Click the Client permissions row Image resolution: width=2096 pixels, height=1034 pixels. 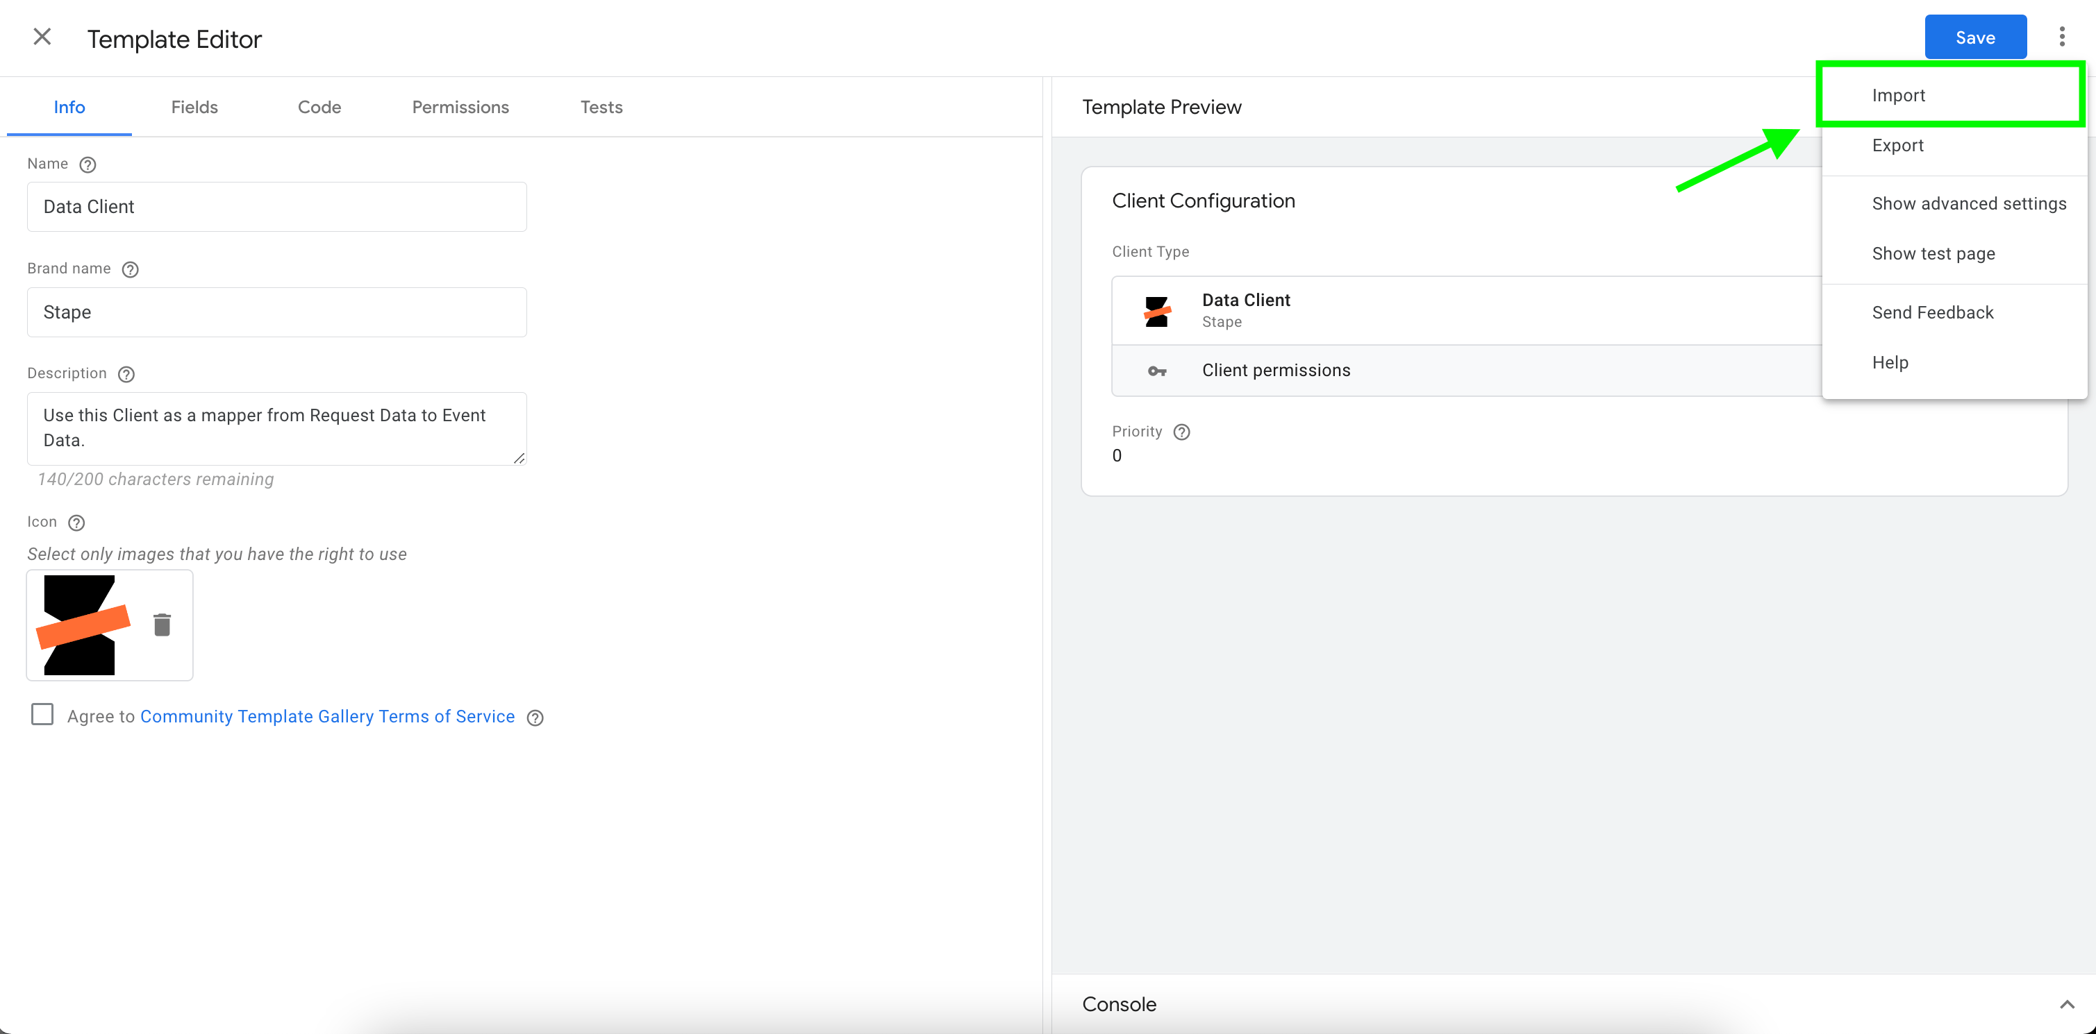(x=1466, y=371)
